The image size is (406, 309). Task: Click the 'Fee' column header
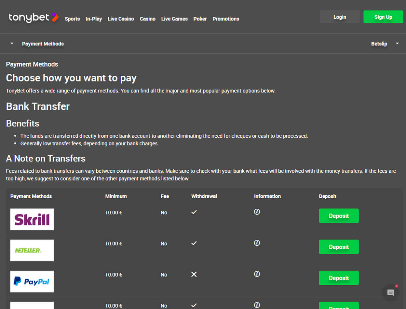click(165, 196)
